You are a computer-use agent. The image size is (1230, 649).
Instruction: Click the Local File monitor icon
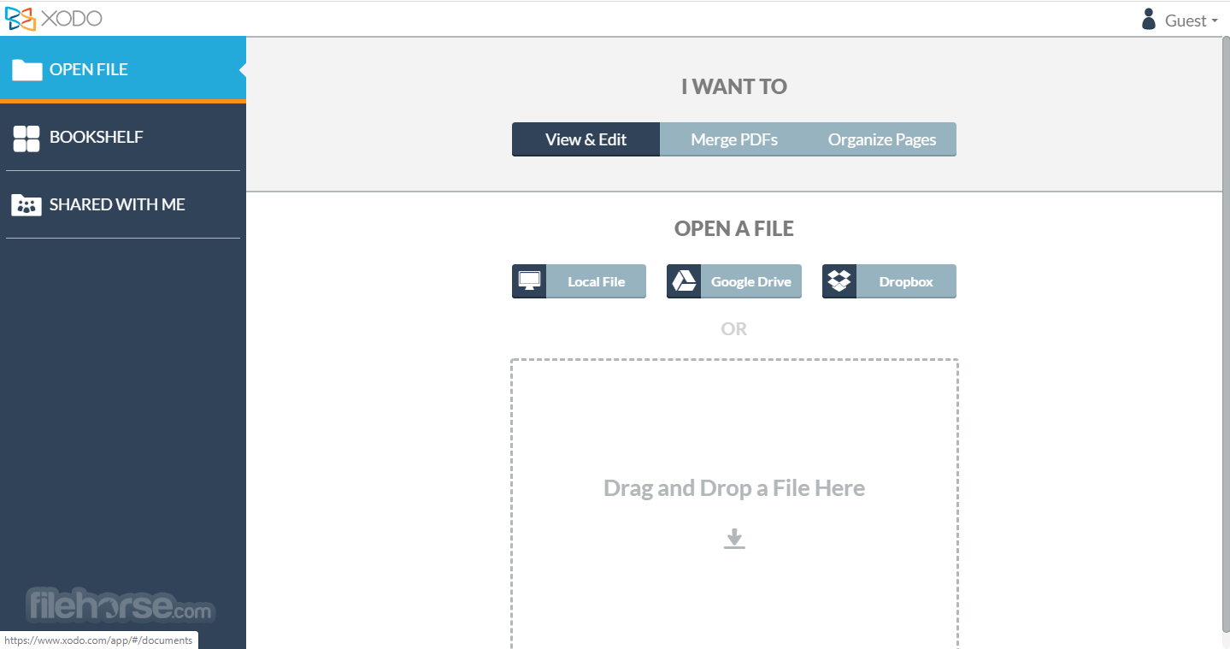(x=529, y=281)
